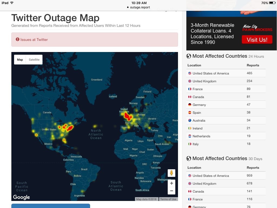The width and height of the screenshot is (277, 208).
Task: Click the Twitter Outage Map heading
Action: [55, 18]
